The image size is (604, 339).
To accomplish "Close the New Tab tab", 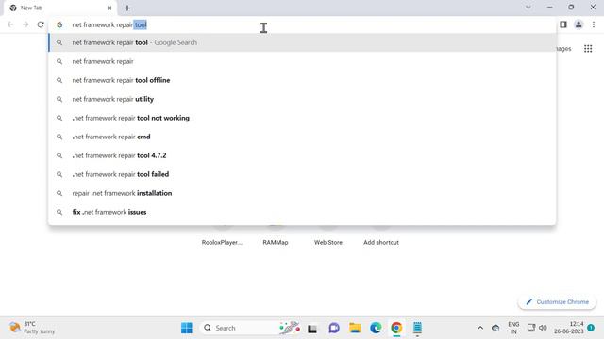I will point(109,8).
